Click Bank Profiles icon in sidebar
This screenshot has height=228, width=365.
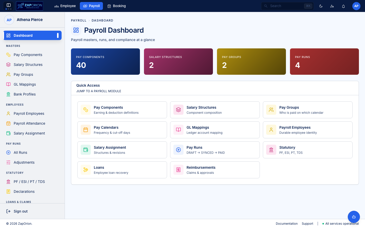tap(8, 94)
